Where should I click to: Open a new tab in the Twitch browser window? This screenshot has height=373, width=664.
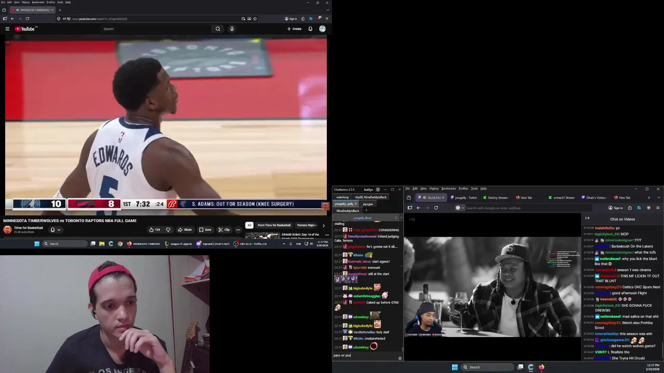[x=648, y=197]
